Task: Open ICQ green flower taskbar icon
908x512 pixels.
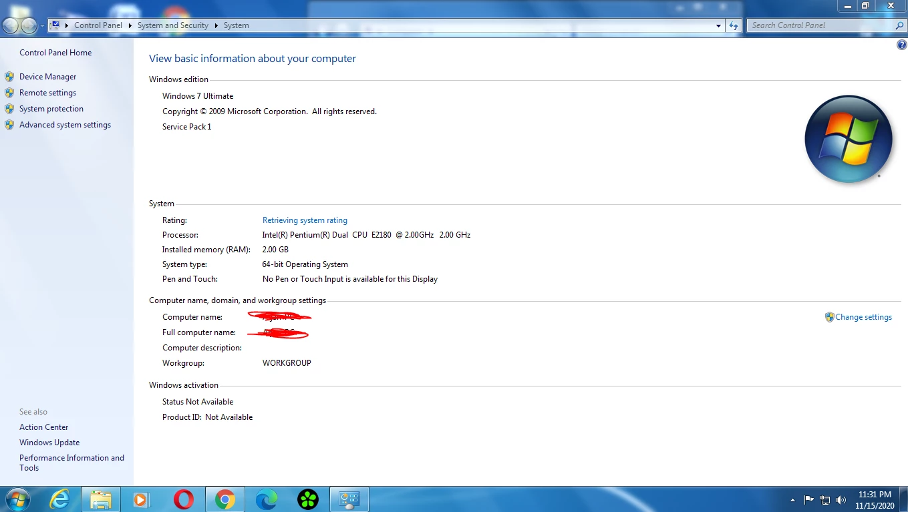Action: (x=308, y=499)
